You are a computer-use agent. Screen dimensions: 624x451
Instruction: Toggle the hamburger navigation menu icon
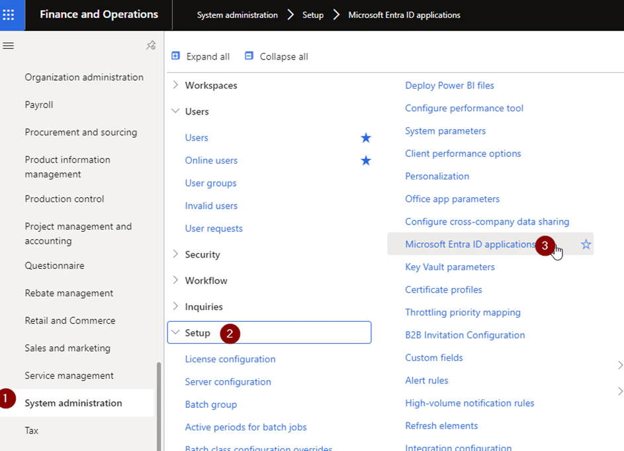(x=9, y=46)
